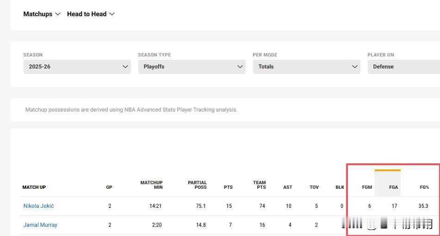Sort table by TOV column
The width and height of the screenshot is (440, 236).
point(314,187)
